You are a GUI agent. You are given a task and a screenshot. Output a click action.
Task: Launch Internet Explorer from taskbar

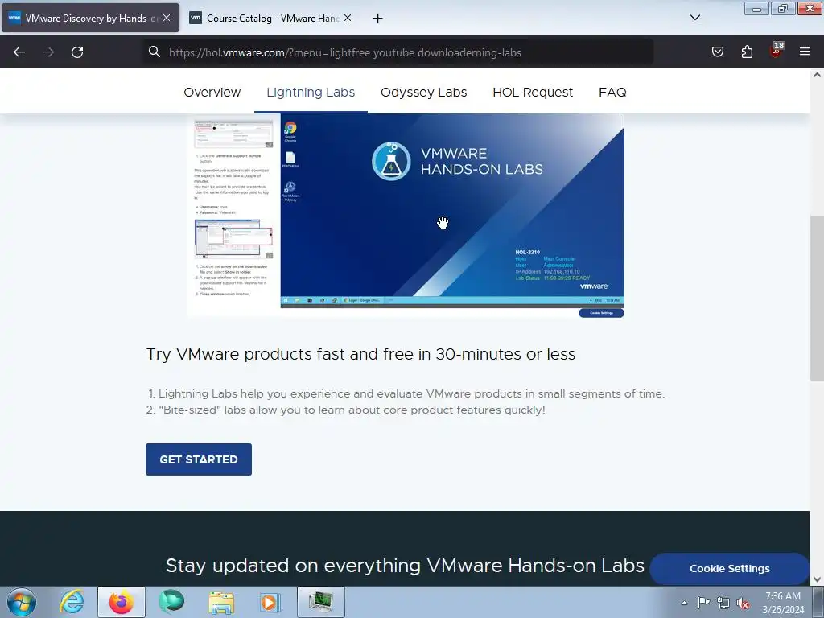[72, 602]
